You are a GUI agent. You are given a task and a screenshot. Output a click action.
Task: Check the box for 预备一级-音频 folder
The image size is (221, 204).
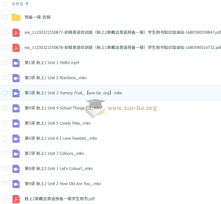[x=5, y=17]
